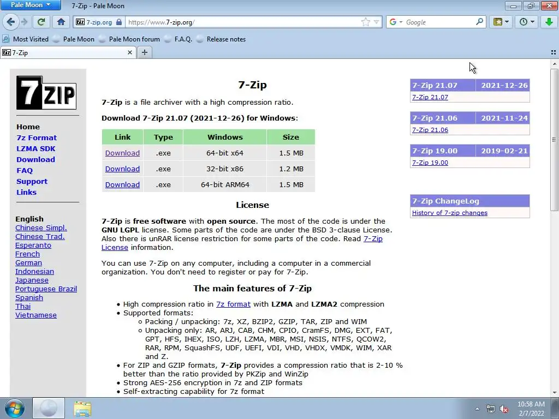This screenshot has width=559, height=419.
Task: Click the network tray icon
Action: pyautogui.click(x=491, y=409)
